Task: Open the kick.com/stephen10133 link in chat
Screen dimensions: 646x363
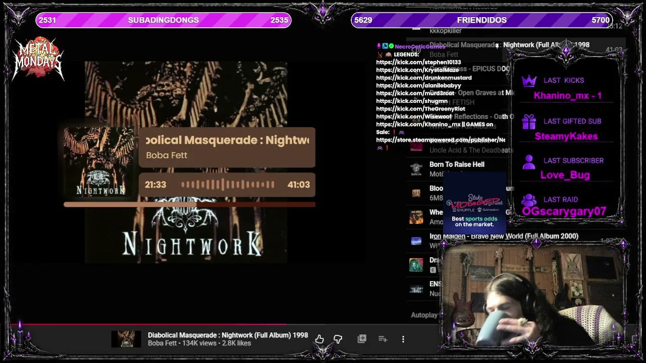Action: (418, 62)
